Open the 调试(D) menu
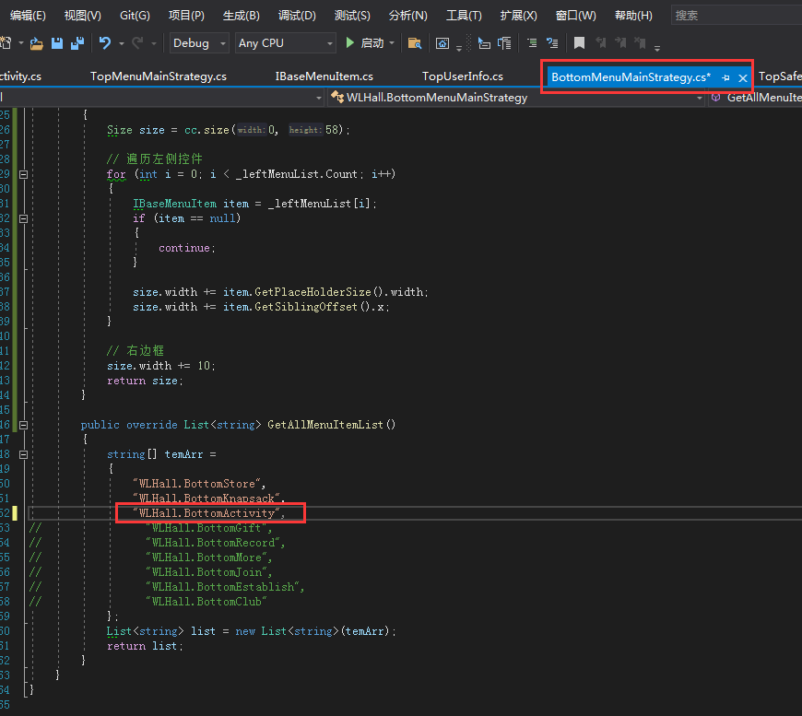802x716 pixels. tap(296, 16)
